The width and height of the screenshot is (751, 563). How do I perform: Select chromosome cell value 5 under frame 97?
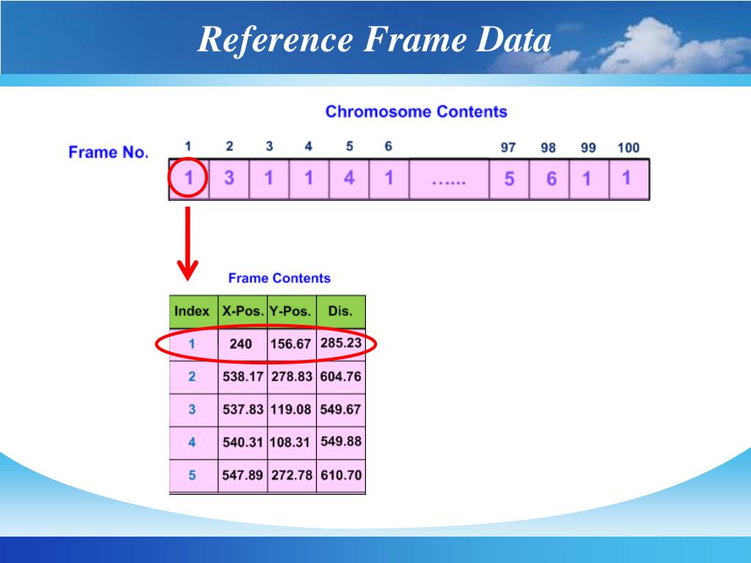(x=509, y=179)
